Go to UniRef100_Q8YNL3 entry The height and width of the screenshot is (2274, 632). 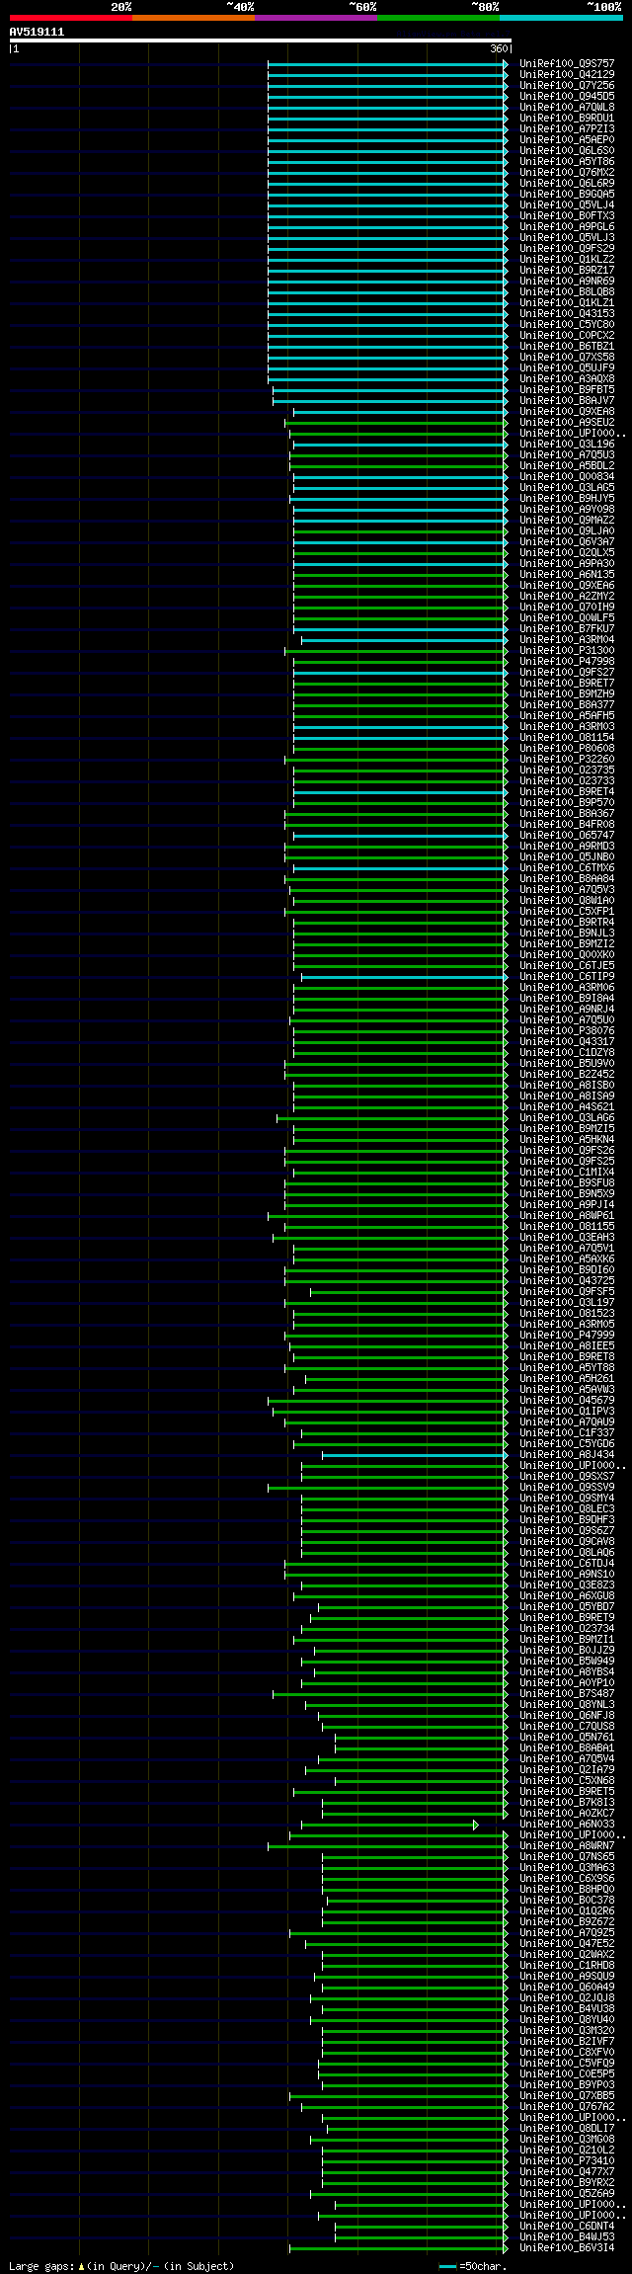567,1704
